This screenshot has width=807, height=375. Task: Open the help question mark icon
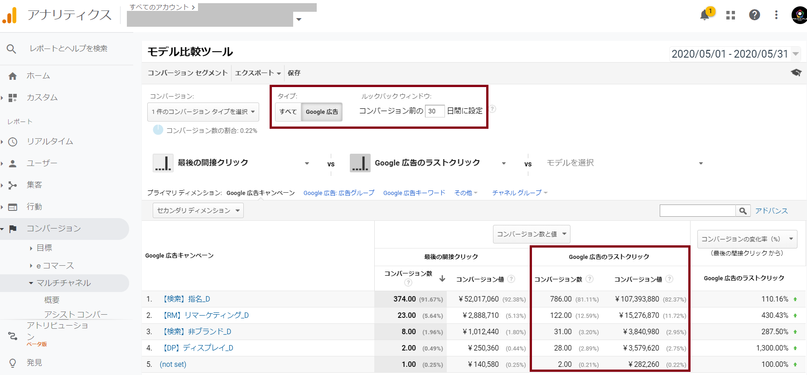[754, 15]
